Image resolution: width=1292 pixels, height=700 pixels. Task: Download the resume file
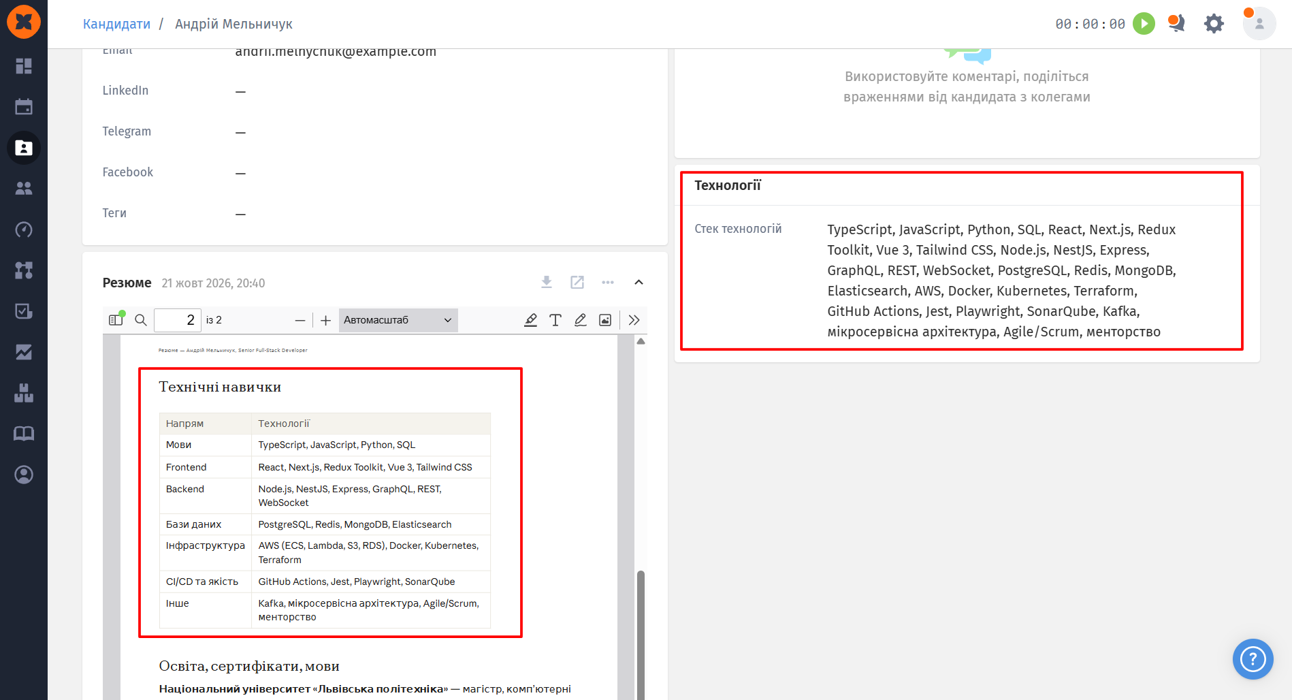pyautogui.click(x=547, y=283)
